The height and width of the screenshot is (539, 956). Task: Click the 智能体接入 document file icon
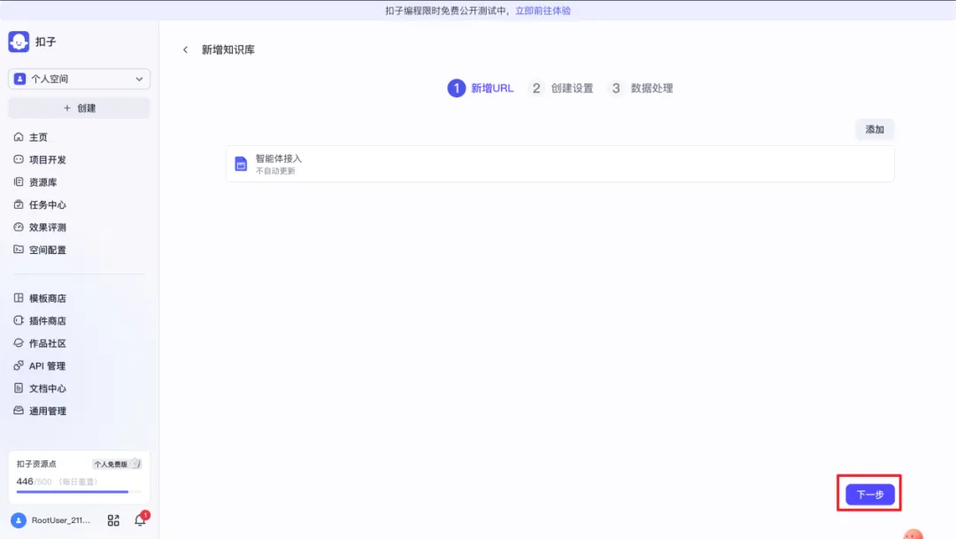click(241, 164)
